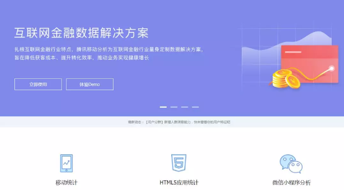Open the HTML5应用统计 text link

click(179, 182)
